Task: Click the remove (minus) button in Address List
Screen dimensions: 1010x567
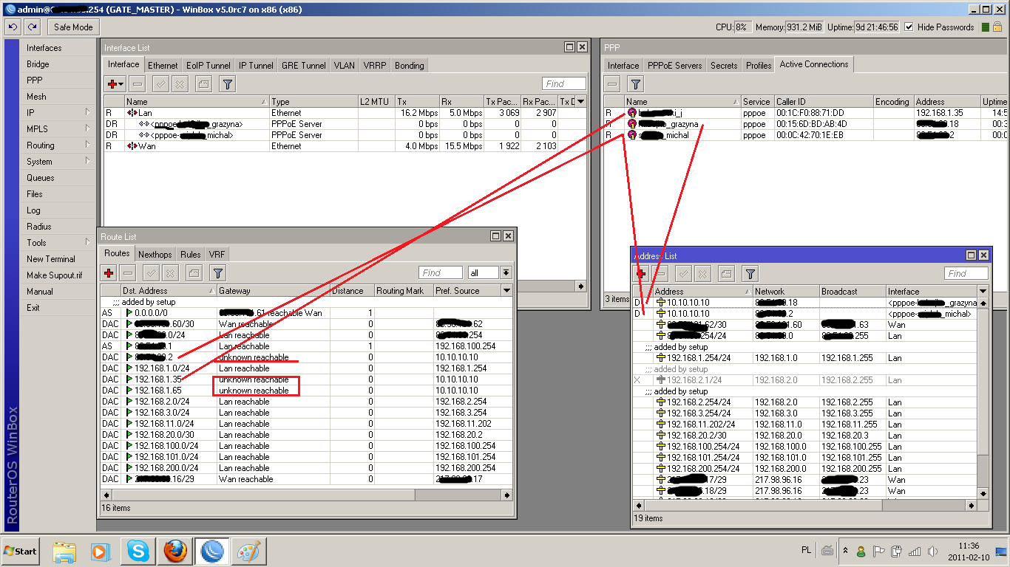Action: (660, 274)
